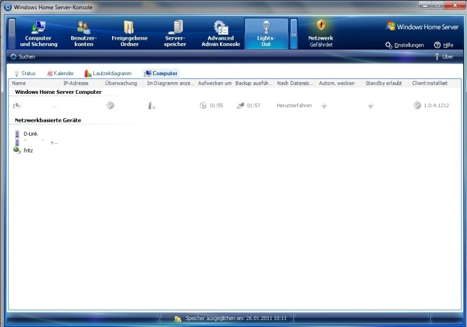
Task: Click the D-Link device icon
Action: 18,134
